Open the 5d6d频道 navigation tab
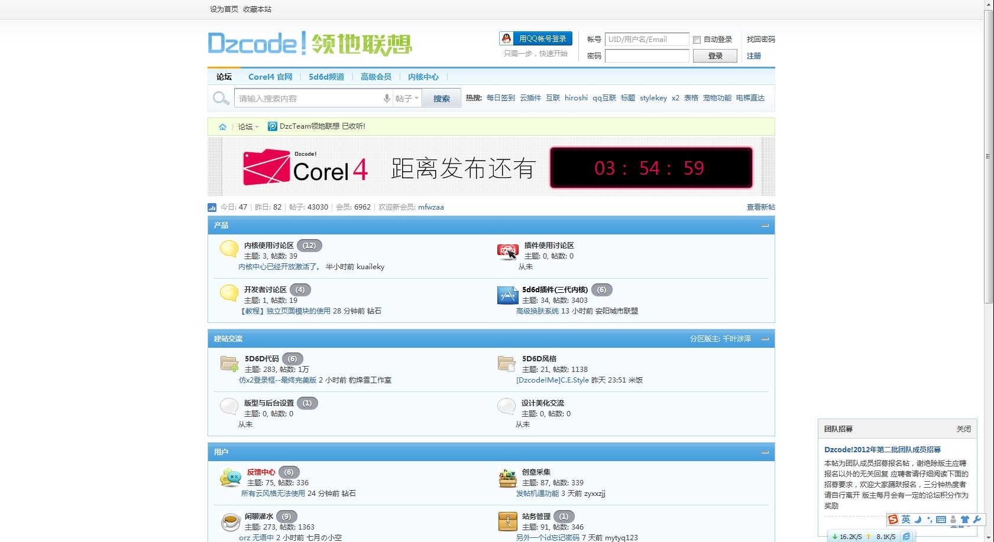 [326, 77]
